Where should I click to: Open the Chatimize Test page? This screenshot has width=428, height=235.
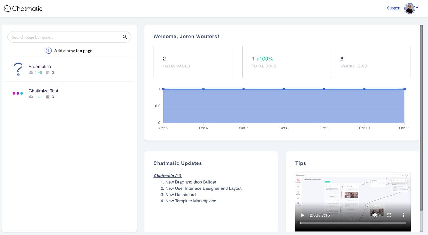pyautogui.click(x=69, y=94)
